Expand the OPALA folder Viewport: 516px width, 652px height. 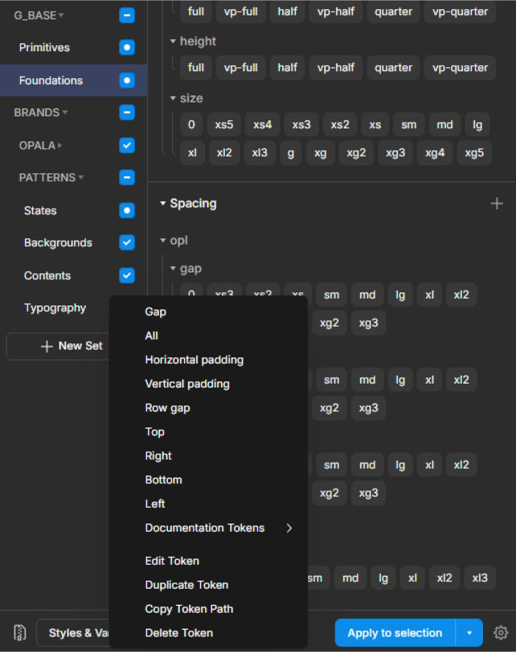tap(60, 145)
